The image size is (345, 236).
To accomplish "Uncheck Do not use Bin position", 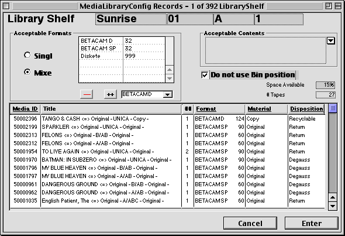I will 205,75.
